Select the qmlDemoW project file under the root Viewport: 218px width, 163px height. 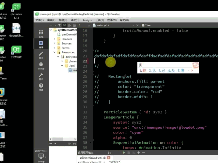click(x=67, y=35)
